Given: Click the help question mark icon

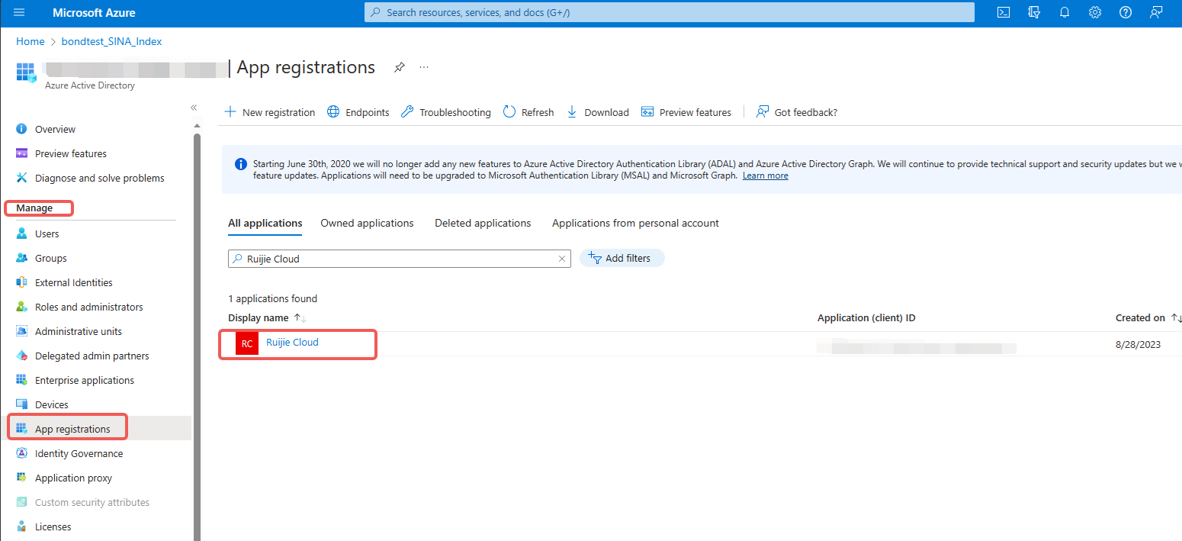Looking at the screenshot, I should 1126,12.
